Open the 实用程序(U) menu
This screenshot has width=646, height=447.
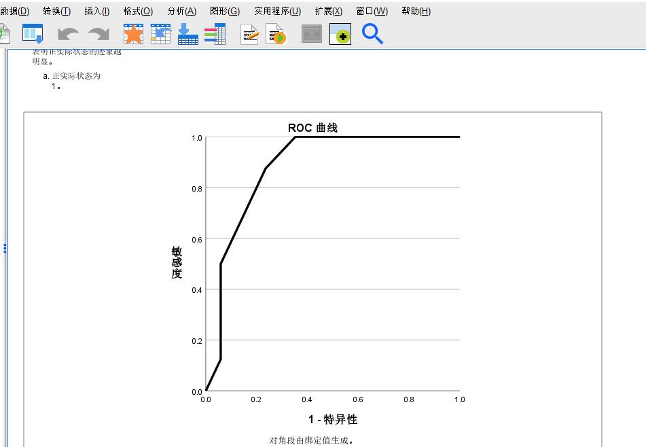pyautogui.click(x=275, y=11)
